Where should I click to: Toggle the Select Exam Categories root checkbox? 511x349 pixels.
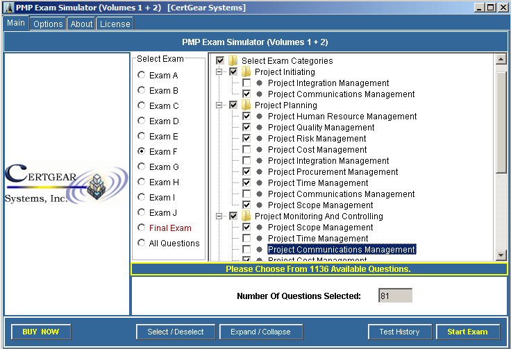(x=220, y=60)
